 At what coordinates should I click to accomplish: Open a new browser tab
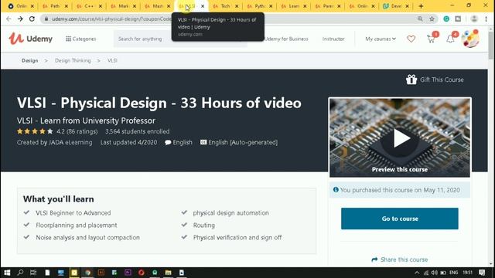pyautogui.click(x=421, y=6)
